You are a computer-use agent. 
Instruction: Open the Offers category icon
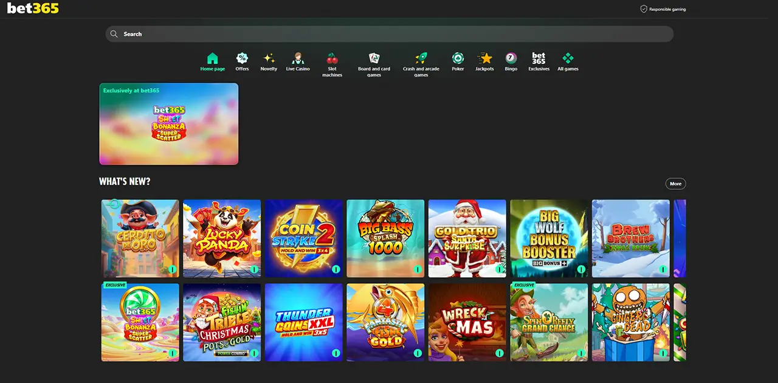point(242,59)
